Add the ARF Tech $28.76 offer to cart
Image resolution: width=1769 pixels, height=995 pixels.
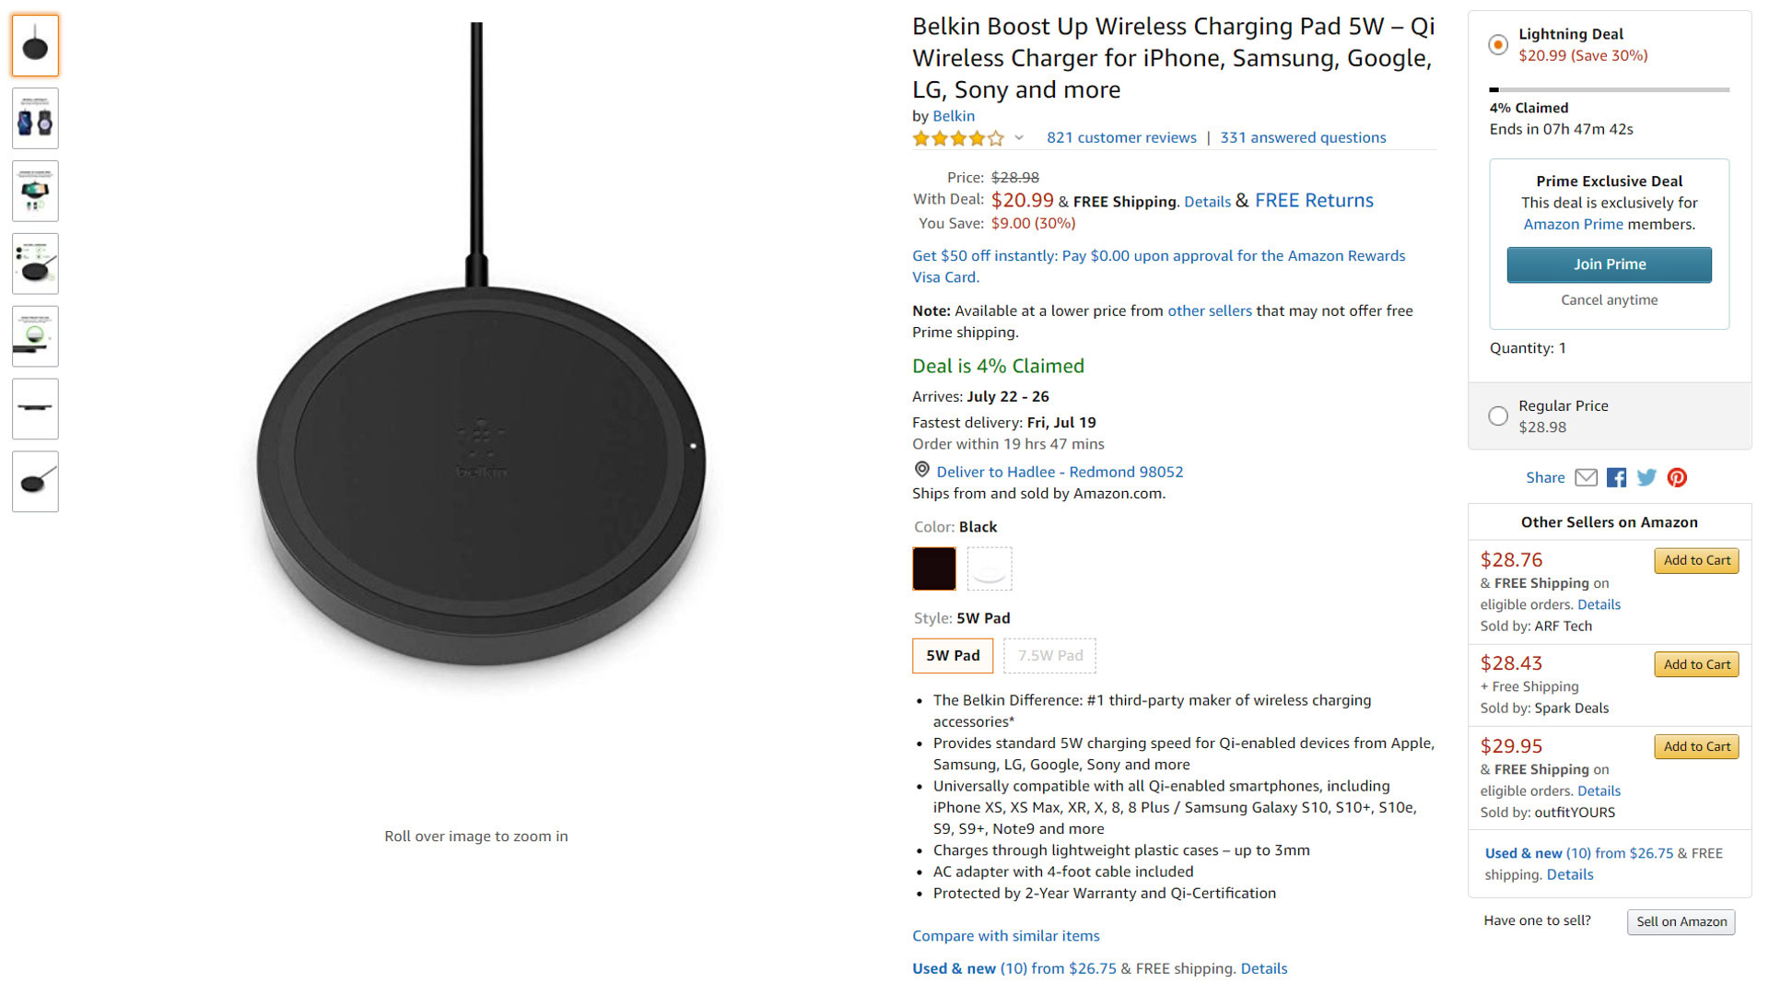pyautogui.click(x=1696, y=561)
